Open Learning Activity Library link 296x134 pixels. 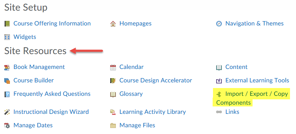[x=153, y=112]
